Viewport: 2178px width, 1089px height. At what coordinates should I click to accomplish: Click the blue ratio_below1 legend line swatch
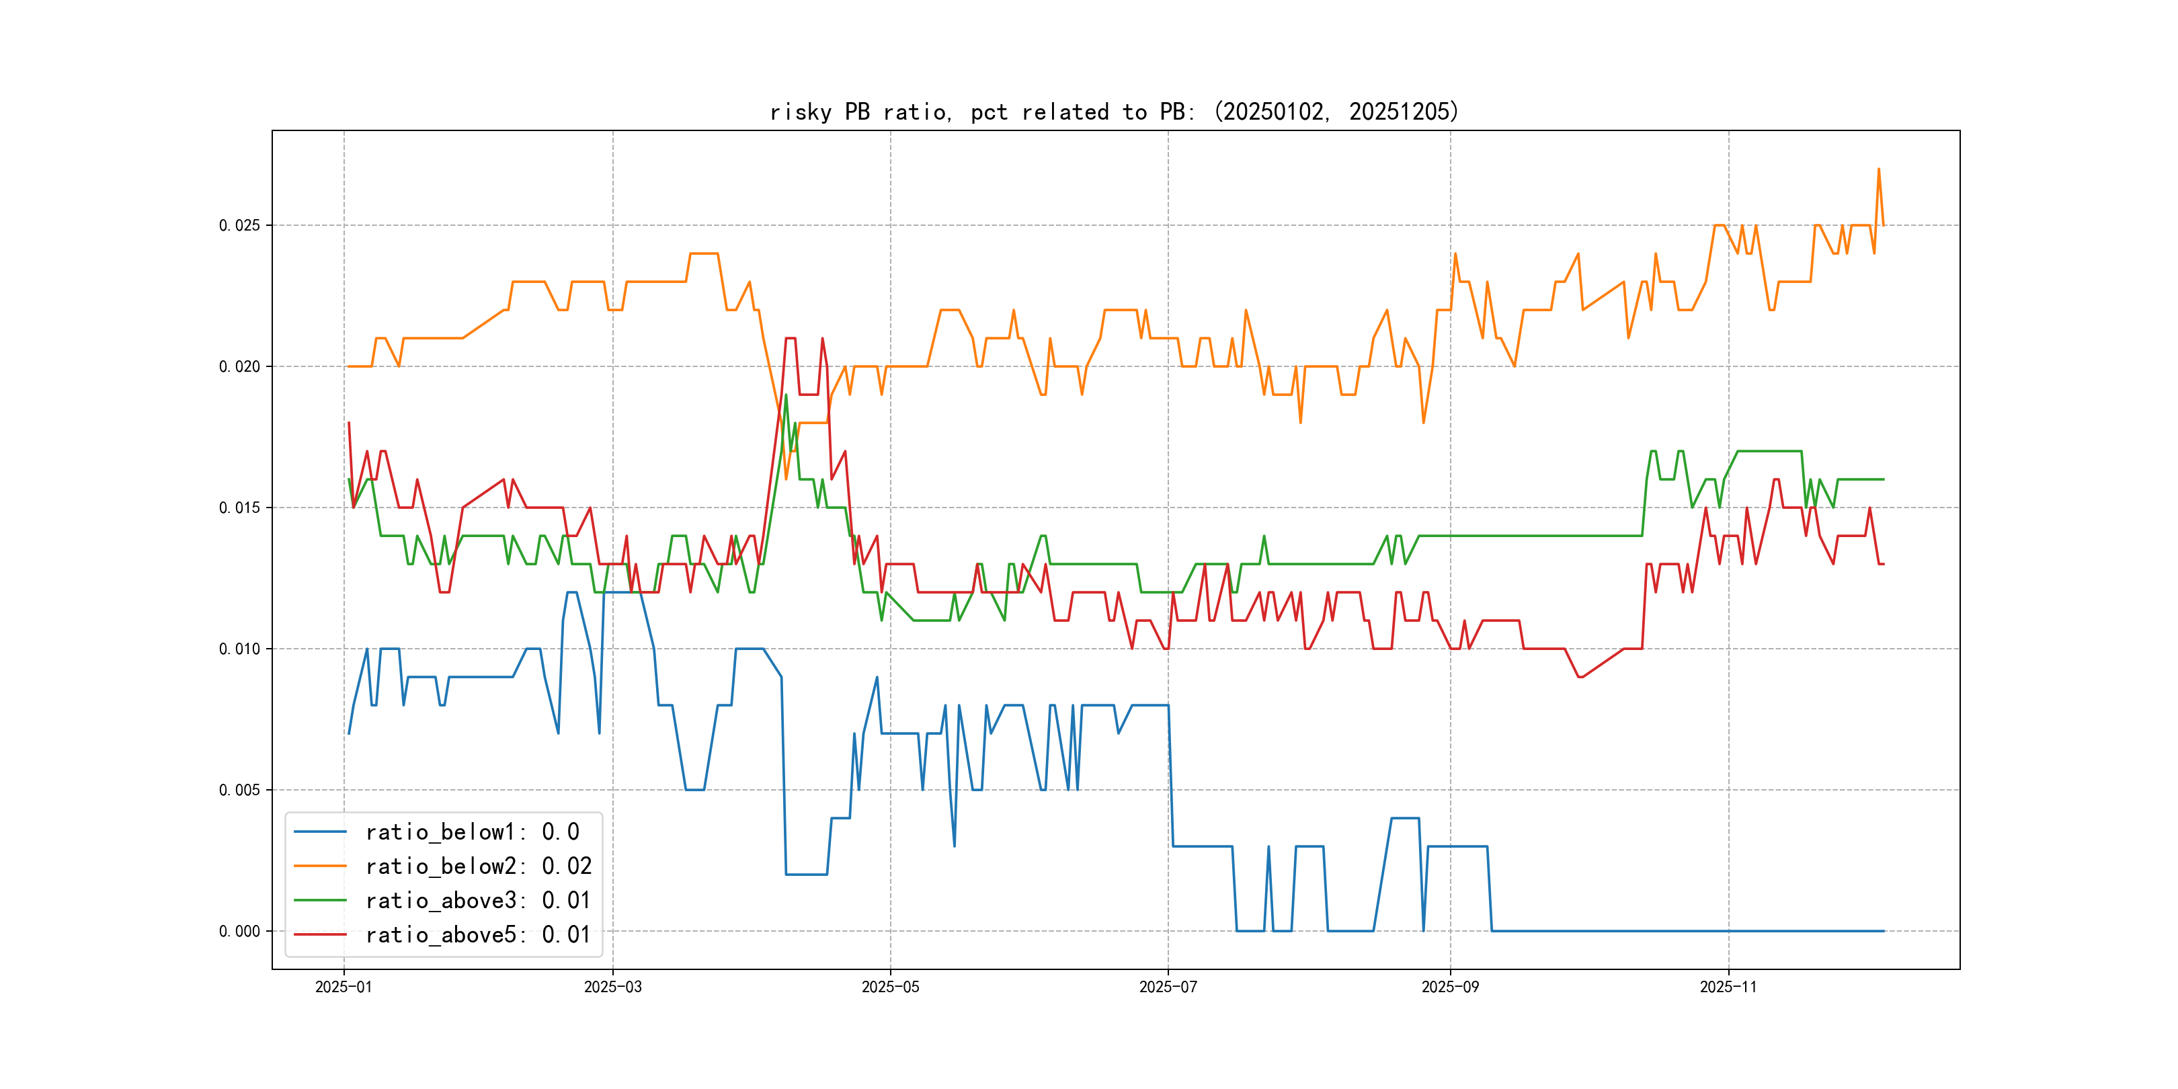coord(319,832)
